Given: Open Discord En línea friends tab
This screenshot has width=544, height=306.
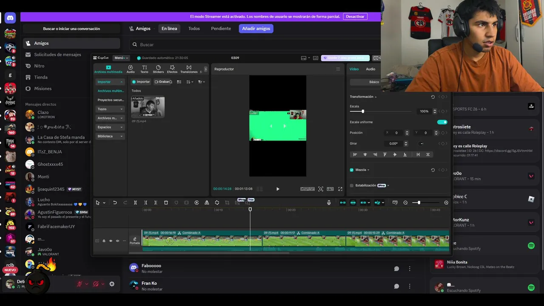Looking at the screenshot, I should tap(169, 28).
